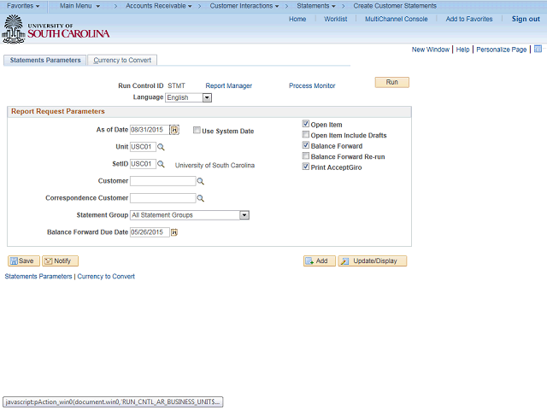Screen dimensions: 547x410
Task: Open the Language dropdown
Action: [x=207, y=97]
